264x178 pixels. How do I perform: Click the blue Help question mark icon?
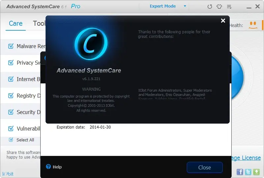point(48,166)
